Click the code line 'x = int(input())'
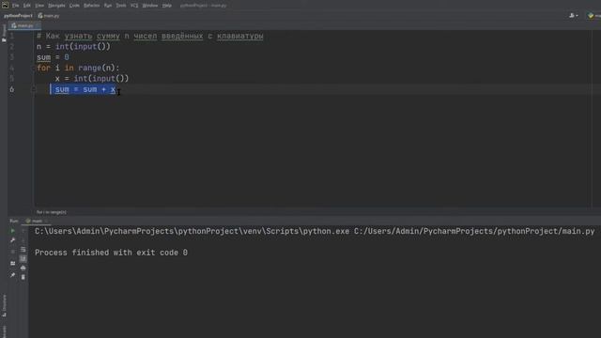 pyautogui.click(x=92, y=79)
